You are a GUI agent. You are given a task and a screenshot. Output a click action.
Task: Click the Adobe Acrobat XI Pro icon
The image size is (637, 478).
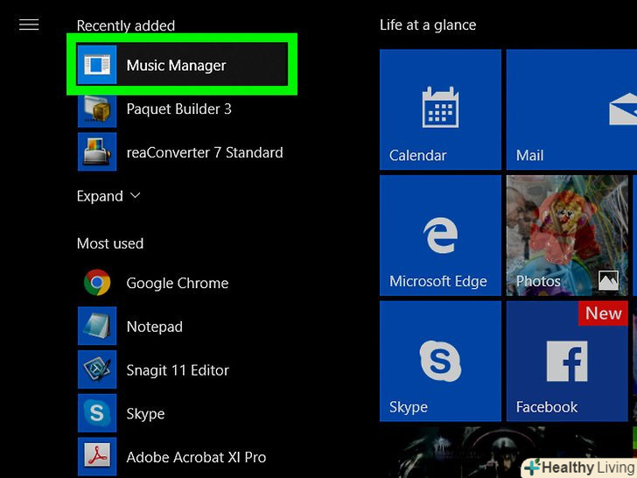point(97,456)
